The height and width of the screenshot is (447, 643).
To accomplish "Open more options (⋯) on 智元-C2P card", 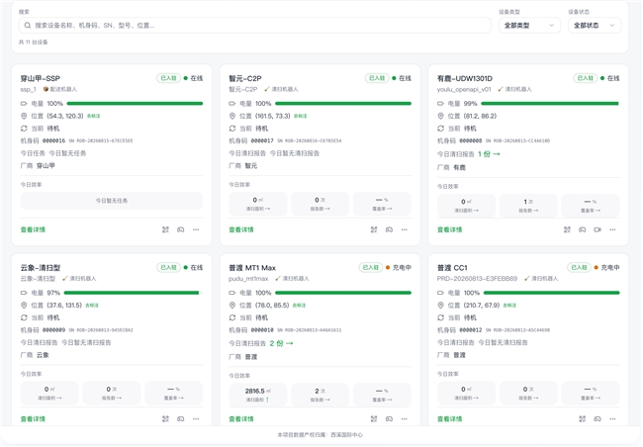I will [405, 229].
